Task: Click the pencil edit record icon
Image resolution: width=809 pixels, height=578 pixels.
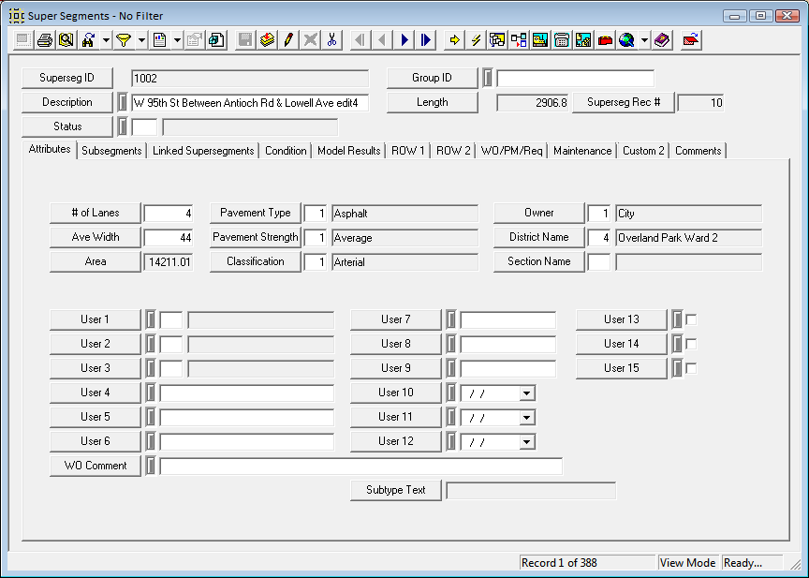Action: tap(288, 40)
